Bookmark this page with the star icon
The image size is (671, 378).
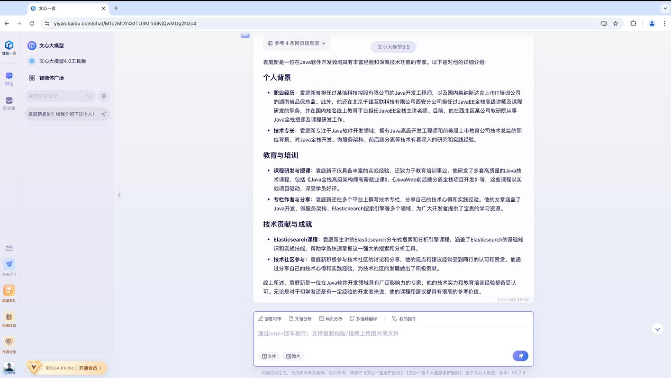click(x=616, y=23)
